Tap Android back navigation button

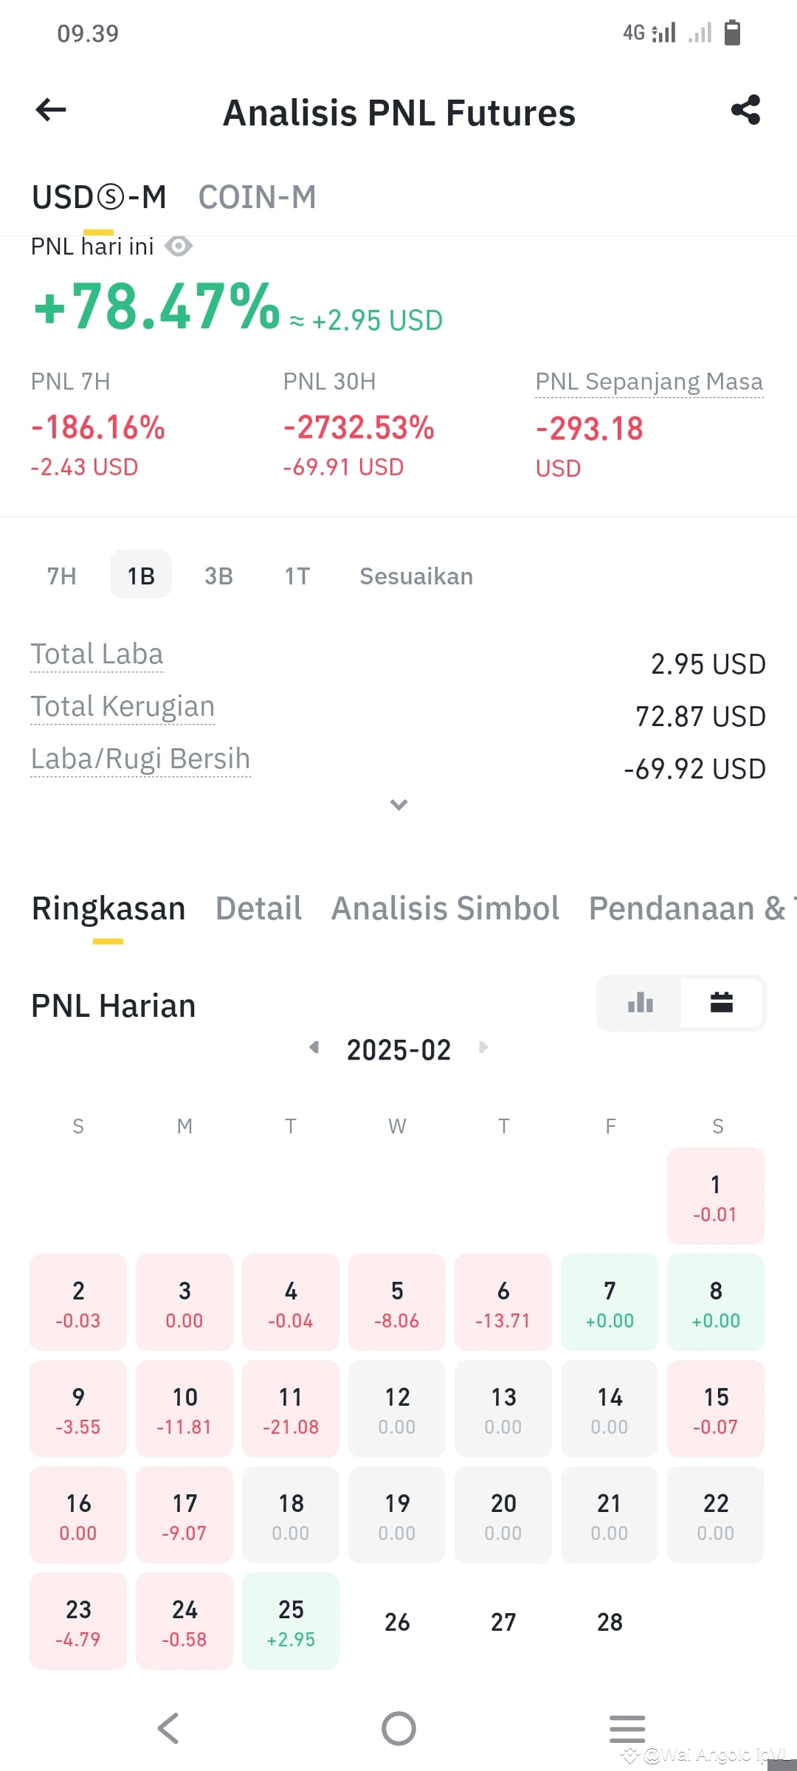pos(169,1728)
